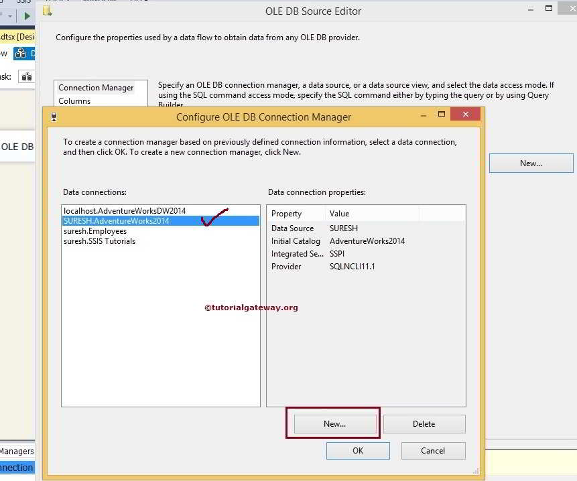
Task: Click the resize grip at the dialog's bottom-right corner
Action: (476, 471)
